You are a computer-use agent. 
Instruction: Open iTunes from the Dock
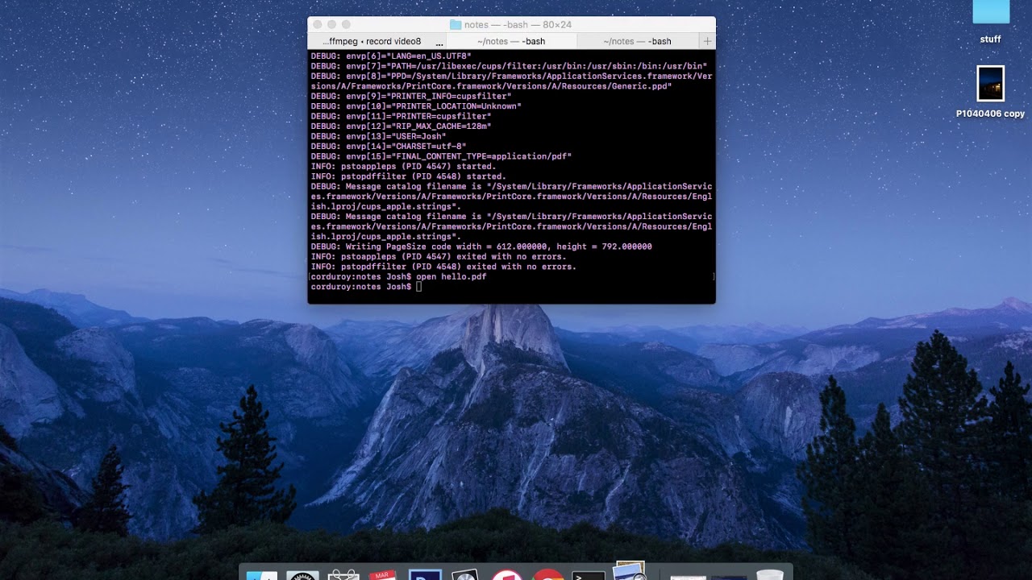coord(506,574)
